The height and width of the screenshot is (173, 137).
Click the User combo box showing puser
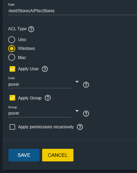40,84
